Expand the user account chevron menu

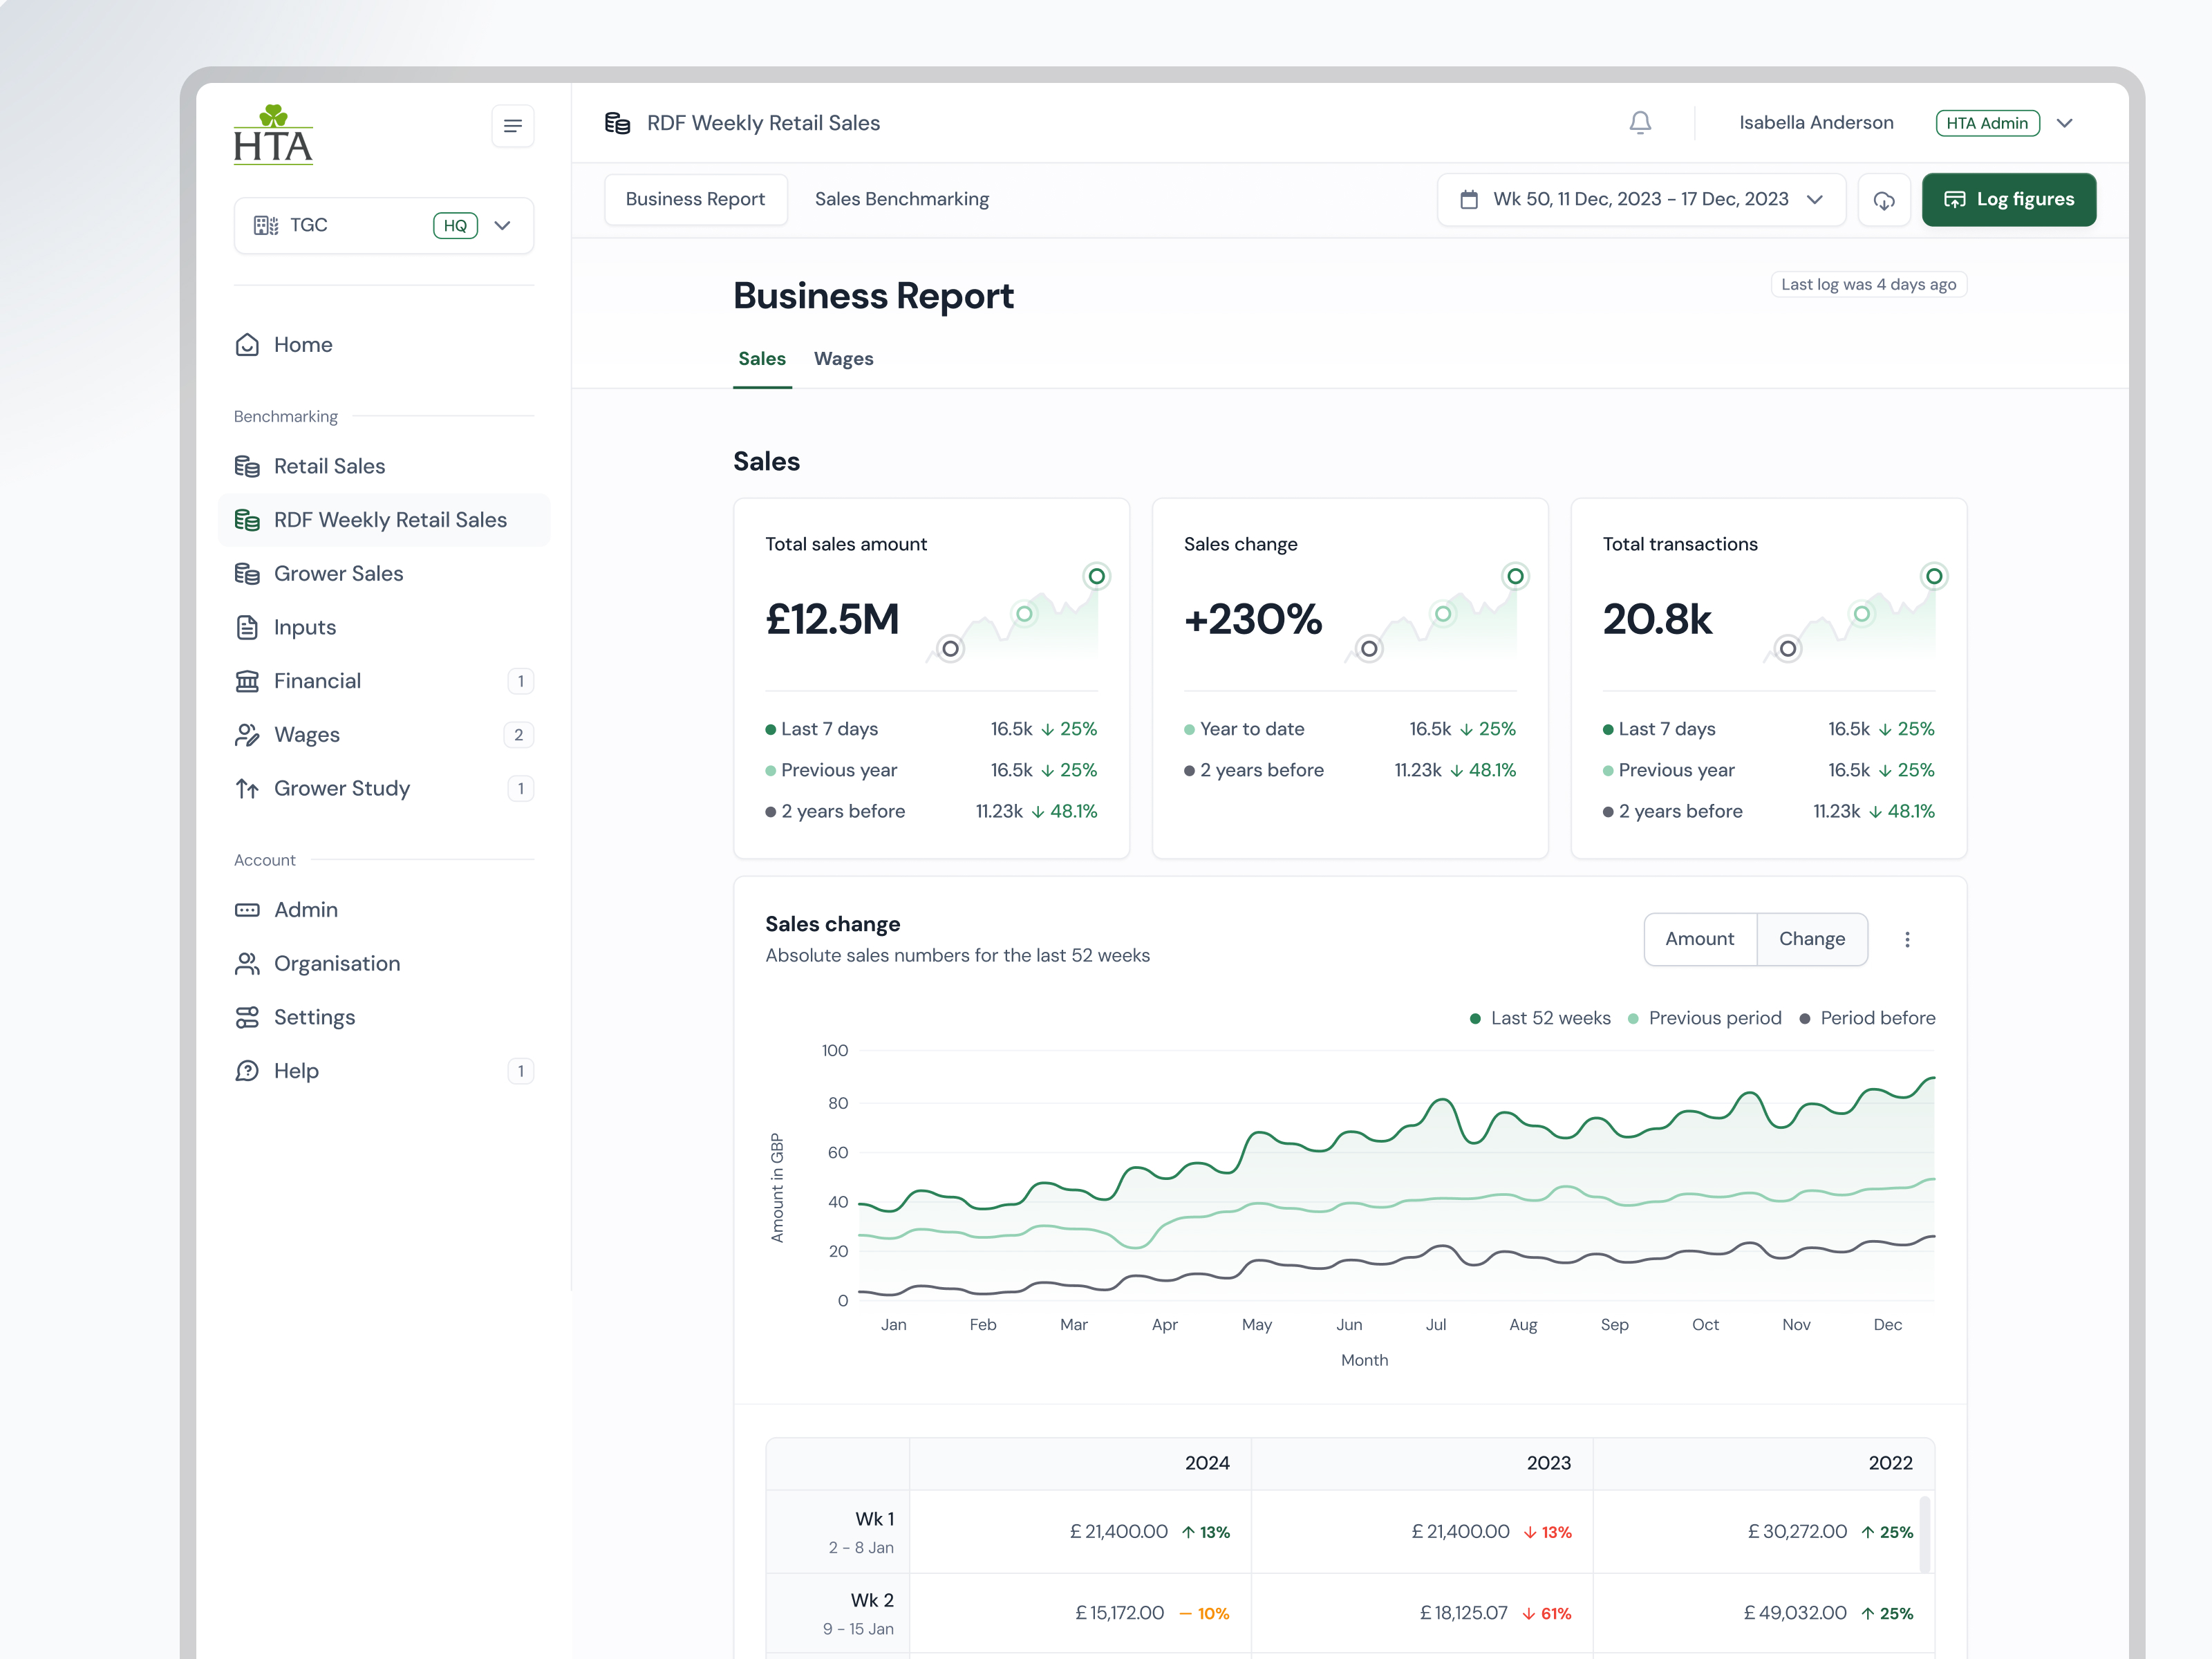pos(2065,123)
